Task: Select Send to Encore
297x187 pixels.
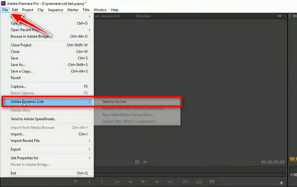Action: 137,102
